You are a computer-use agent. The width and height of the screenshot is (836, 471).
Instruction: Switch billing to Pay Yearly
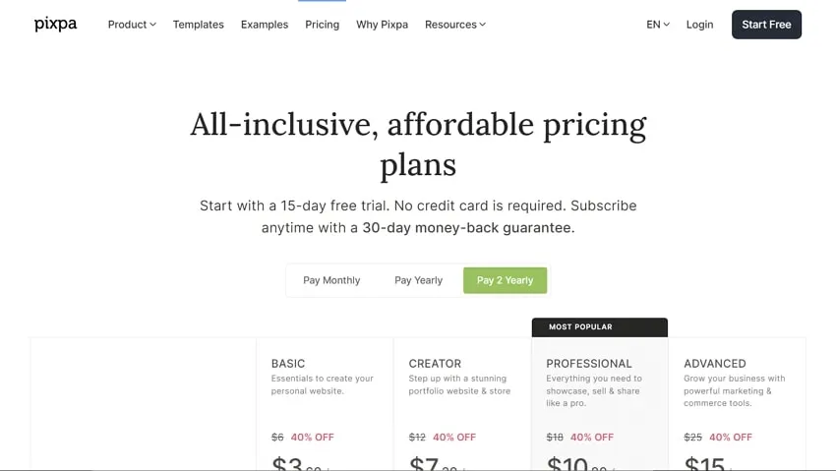[x=419, y=280]
